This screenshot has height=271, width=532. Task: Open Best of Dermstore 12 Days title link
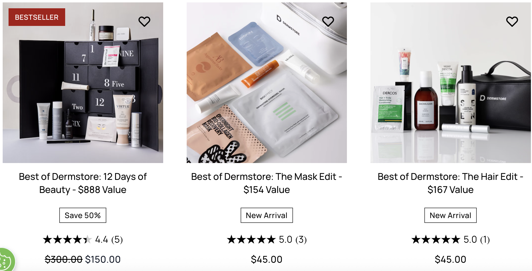click(x=83, y=183)
